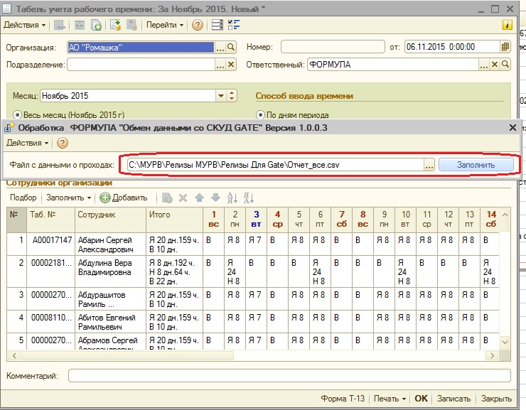Open the Действия menu in main toolbar
The height and width of the screenshot is (410, 526).
[x=24, y=25]
